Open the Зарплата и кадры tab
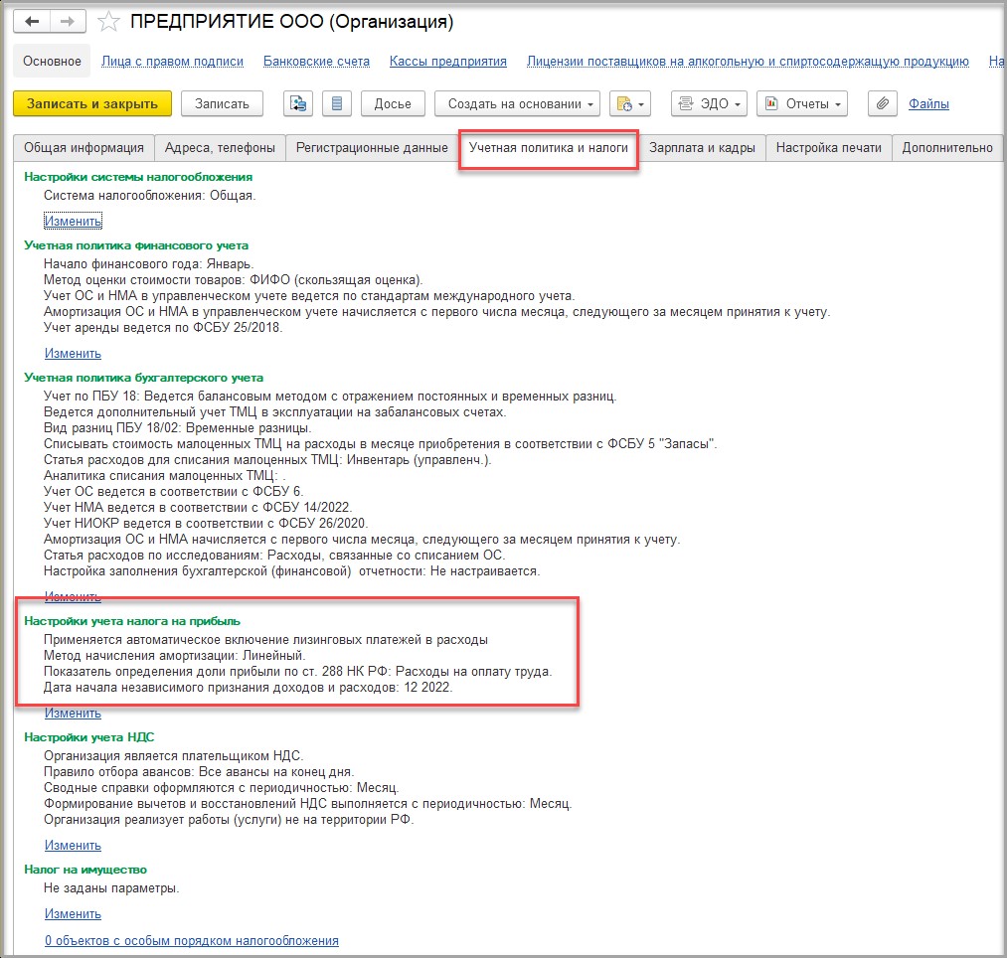Viewport: 1007px width, 958px height. (702, 148)
